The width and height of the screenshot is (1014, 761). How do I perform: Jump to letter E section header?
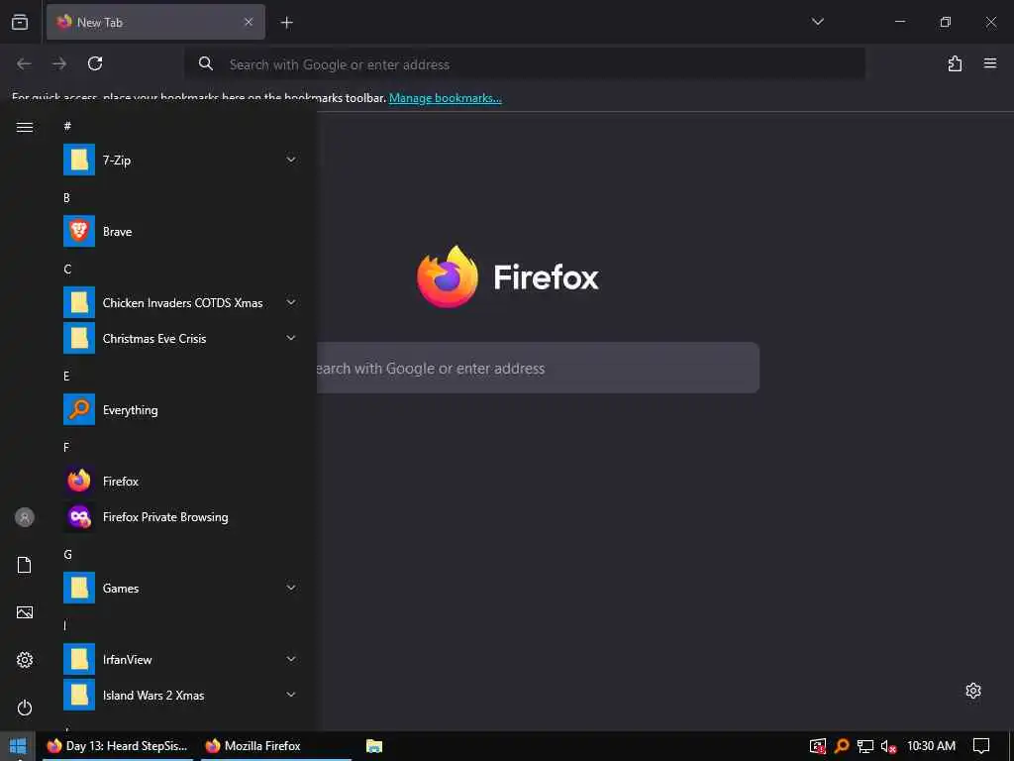pos(66,376)
